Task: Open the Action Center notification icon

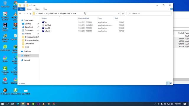Action: click(x=185, y=104)
